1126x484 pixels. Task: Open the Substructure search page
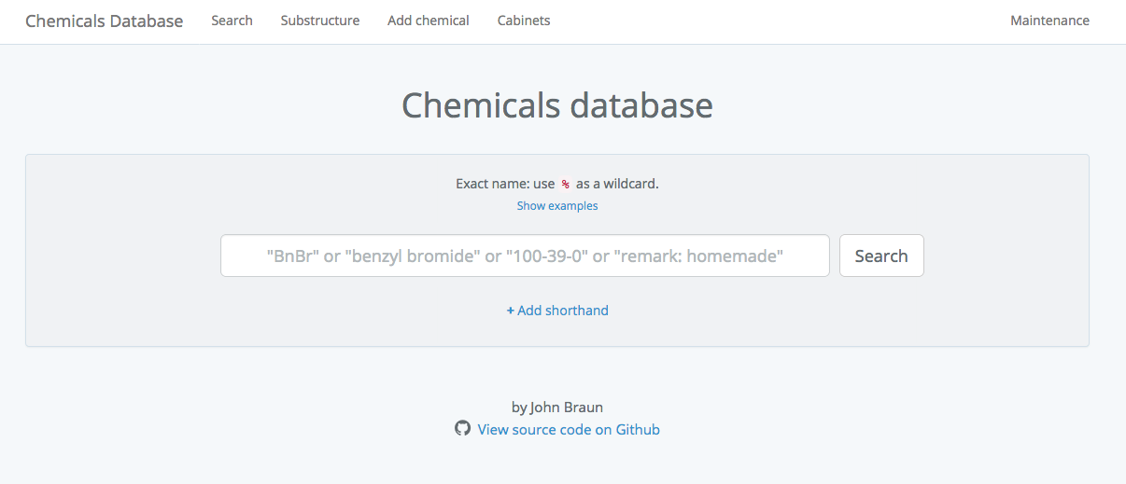[x=319, y=21]
